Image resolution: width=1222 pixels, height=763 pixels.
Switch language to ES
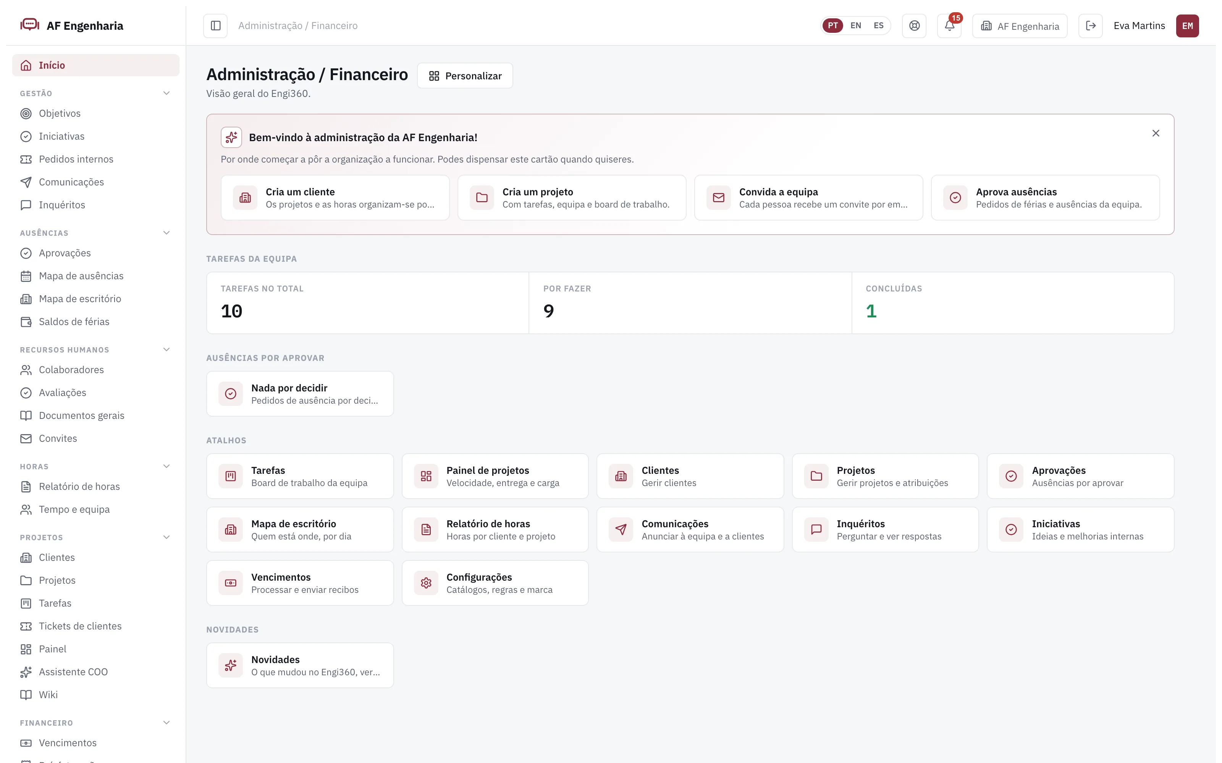(x=879, y=26)
